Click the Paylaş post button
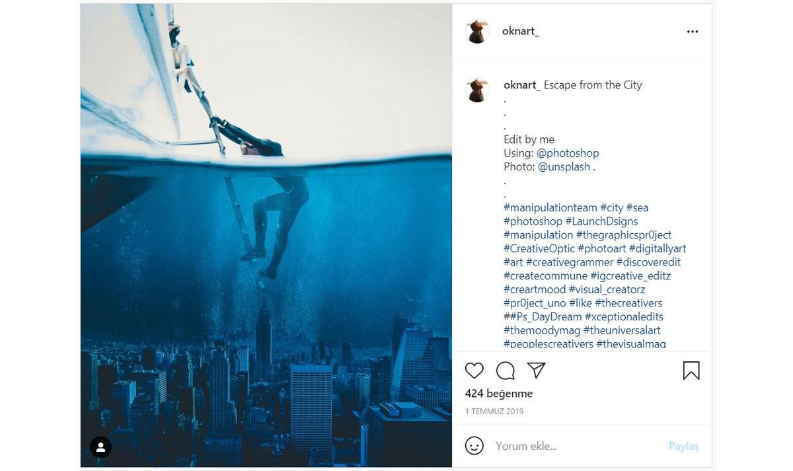The image size is (793, 471). [x=683, y=447]
